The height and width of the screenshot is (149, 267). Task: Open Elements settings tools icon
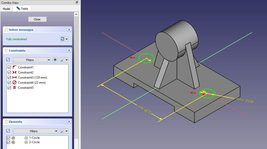tap(62, 131)
